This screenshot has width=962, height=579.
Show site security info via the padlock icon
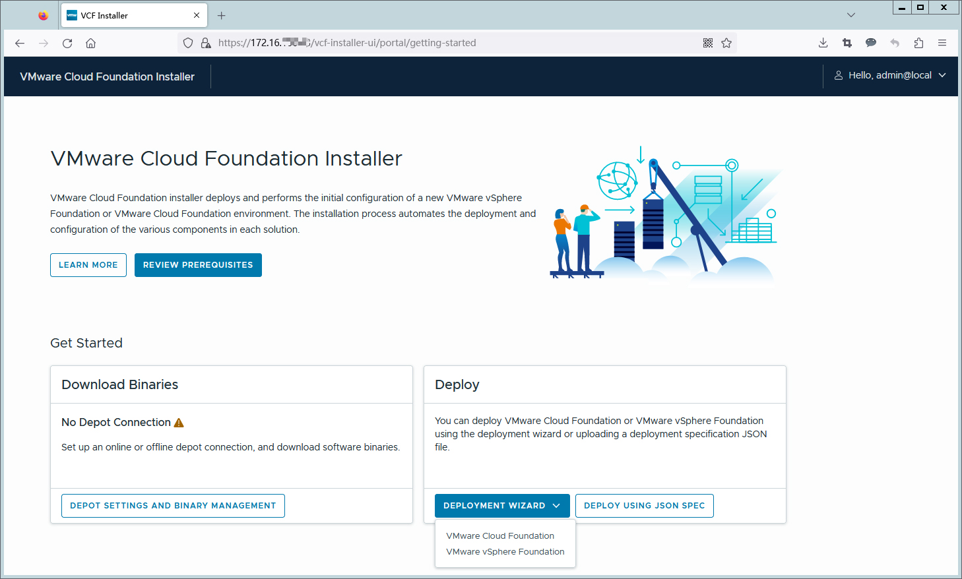206,43
